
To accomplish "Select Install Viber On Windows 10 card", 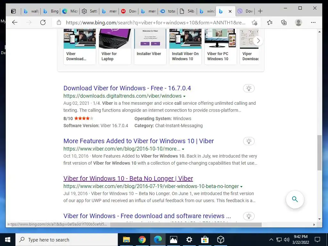I will tap(185, 47).
